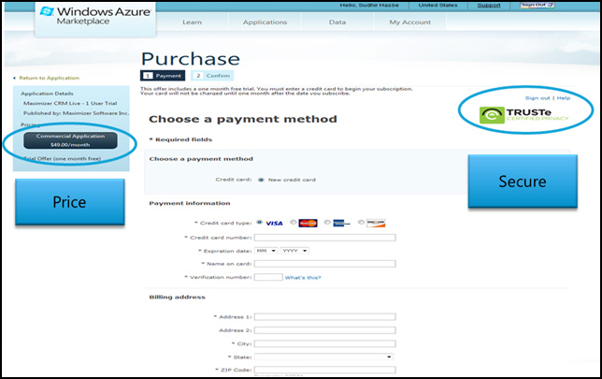
Task: Click the Support link in header
Action: pos(489,6)
